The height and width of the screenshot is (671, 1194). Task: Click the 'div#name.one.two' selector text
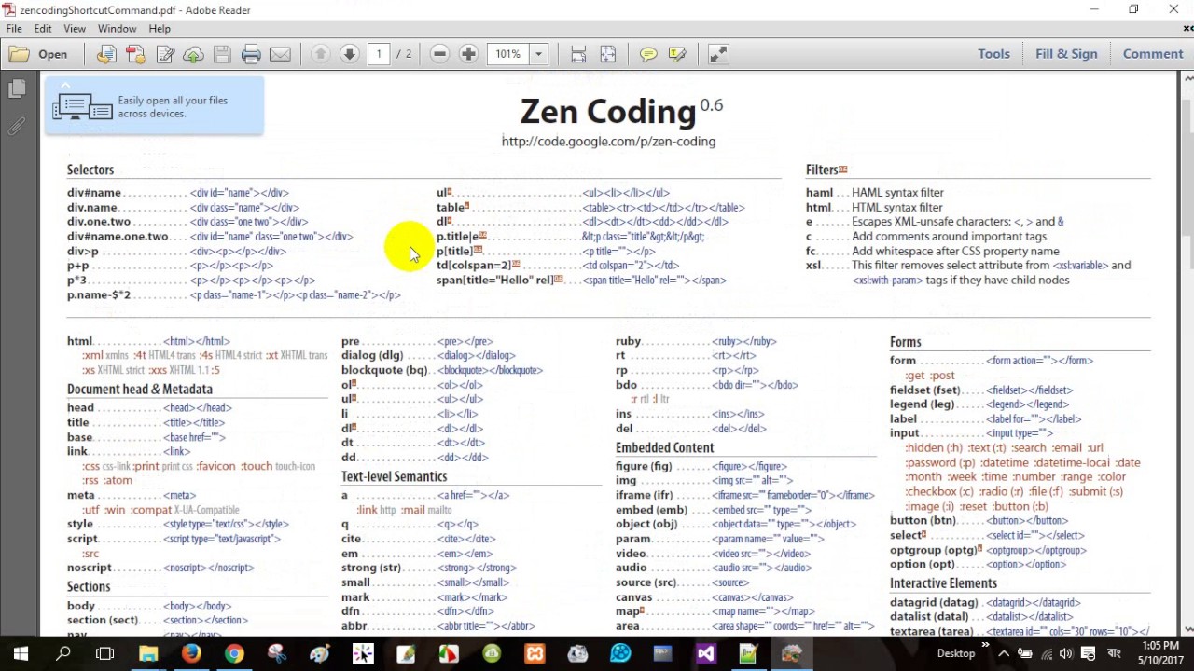point(118,237)
